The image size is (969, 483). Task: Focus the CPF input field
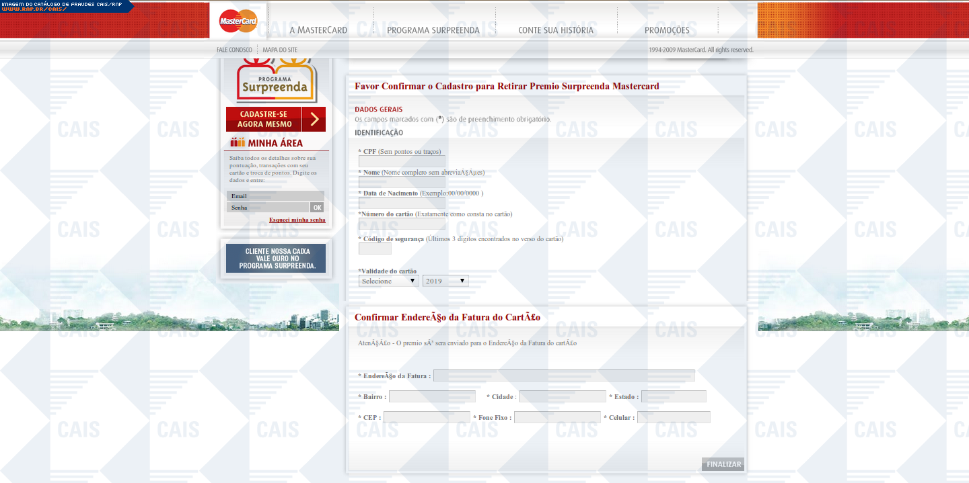402,161
